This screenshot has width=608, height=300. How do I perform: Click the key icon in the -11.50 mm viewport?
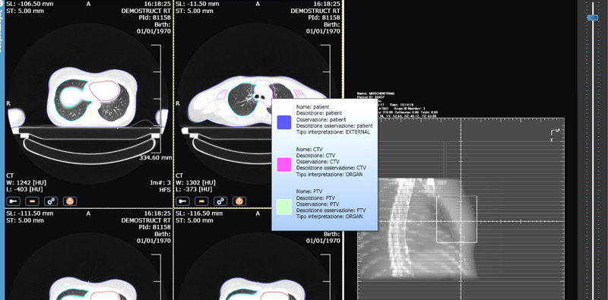tap(182, 201)
